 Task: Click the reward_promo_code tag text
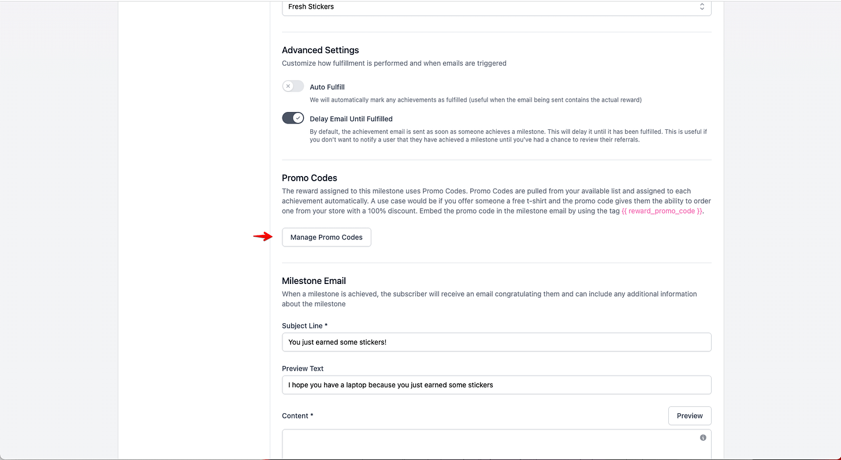(662, 211)
